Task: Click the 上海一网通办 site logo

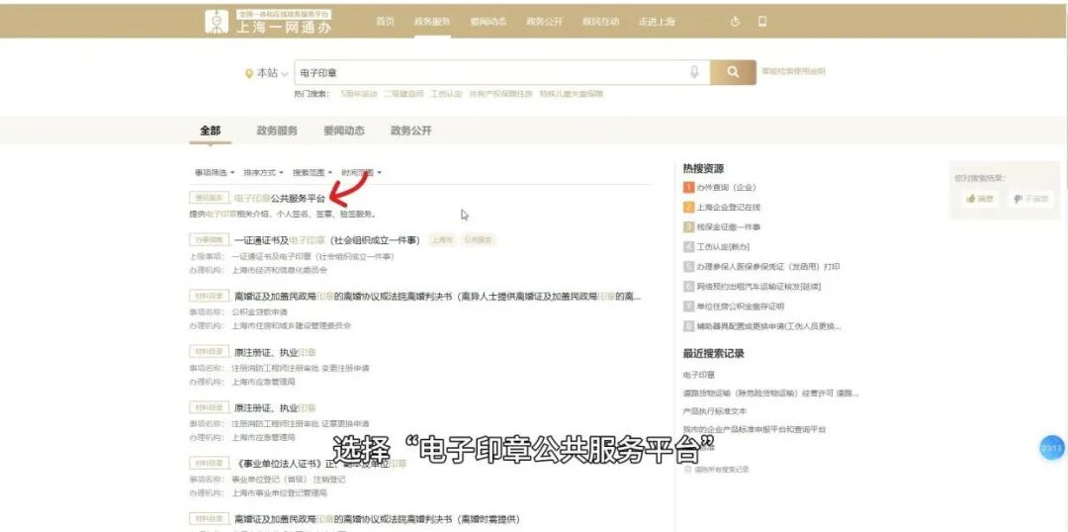Action: click(x=268, y=22)
